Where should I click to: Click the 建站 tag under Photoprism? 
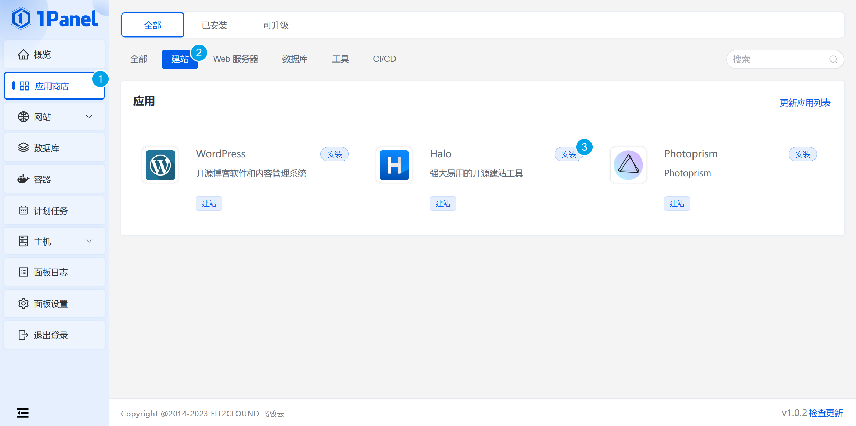(x=677, y=203)
